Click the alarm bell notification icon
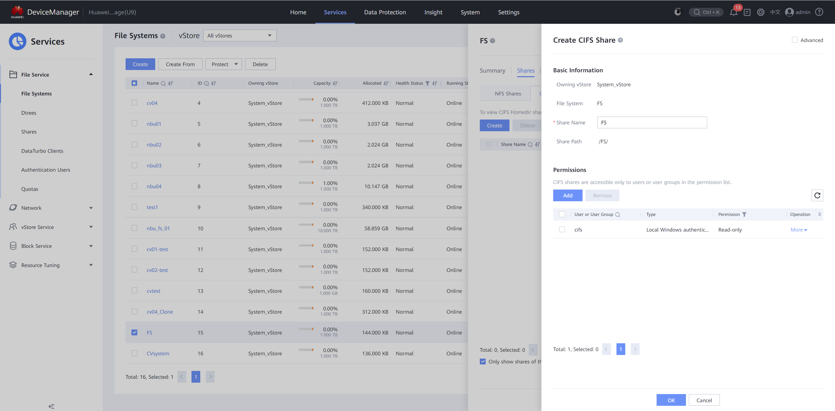 (x=734, y=12)
